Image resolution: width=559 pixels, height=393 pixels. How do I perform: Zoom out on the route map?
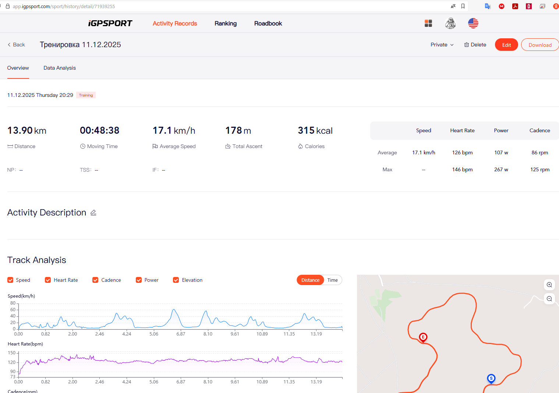click(549, 299)
